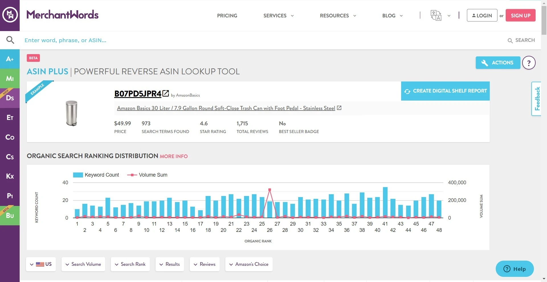Open the US marketplace dropdown
The width and height of the screenshot is (547, 282).
pos(41,264)
